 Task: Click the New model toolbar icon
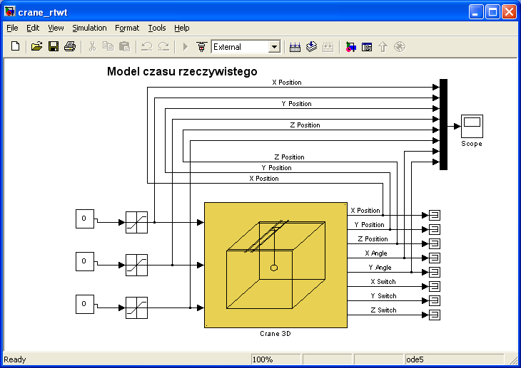pyautogui.click(x=15, y=46)
